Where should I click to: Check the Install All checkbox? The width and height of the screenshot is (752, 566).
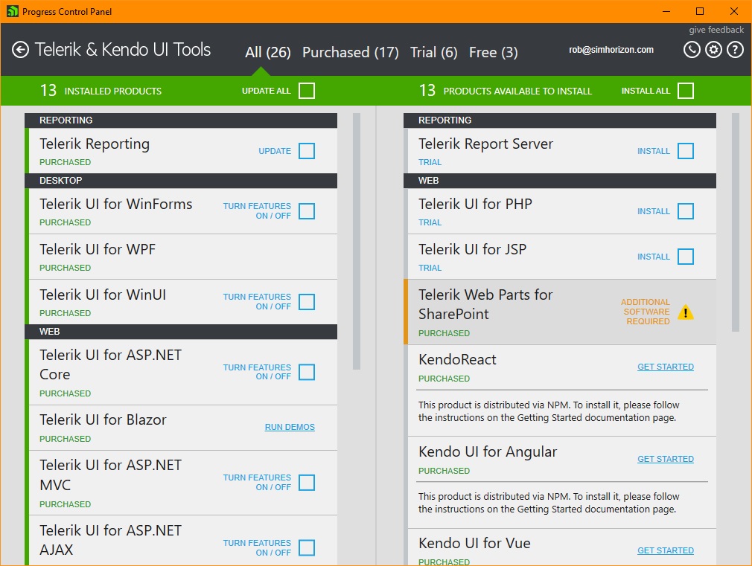pos(685,91)
